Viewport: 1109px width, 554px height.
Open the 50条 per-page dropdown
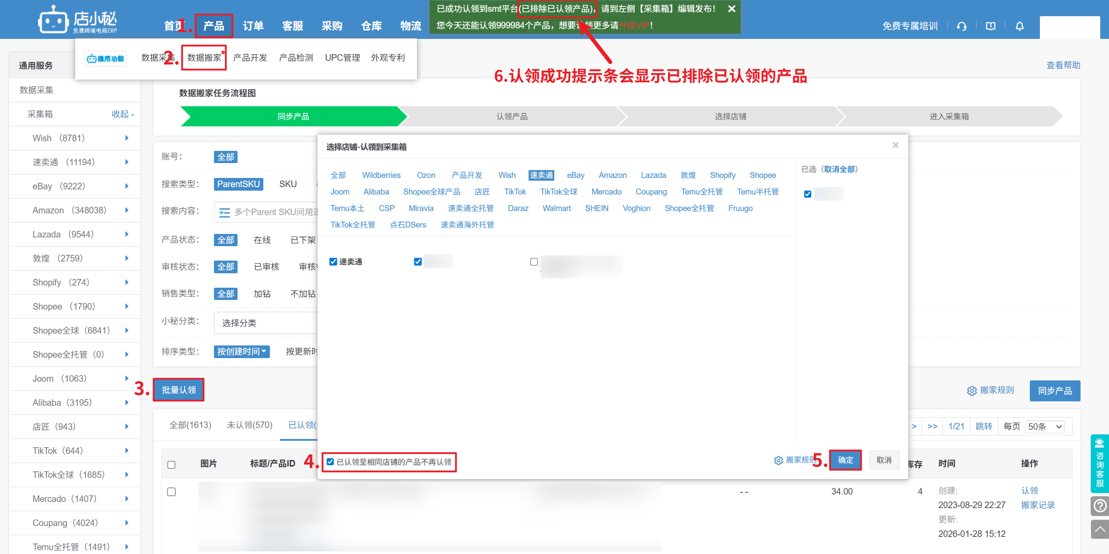(x=1045, y=426)
